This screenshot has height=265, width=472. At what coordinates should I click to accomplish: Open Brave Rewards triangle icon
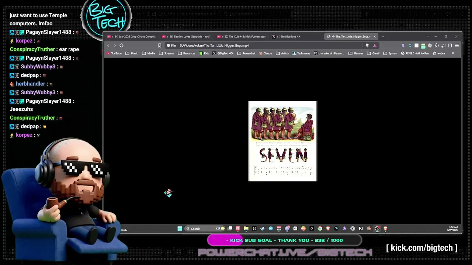coord(375,46)
